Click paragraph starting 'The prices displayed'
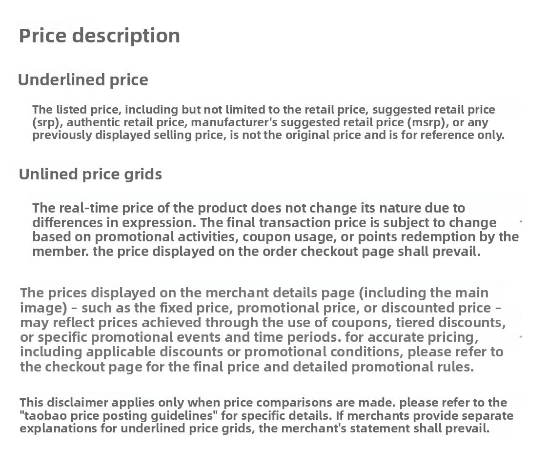Image resolution: width=549 pixels, height=468 pixels. (263, 330)
